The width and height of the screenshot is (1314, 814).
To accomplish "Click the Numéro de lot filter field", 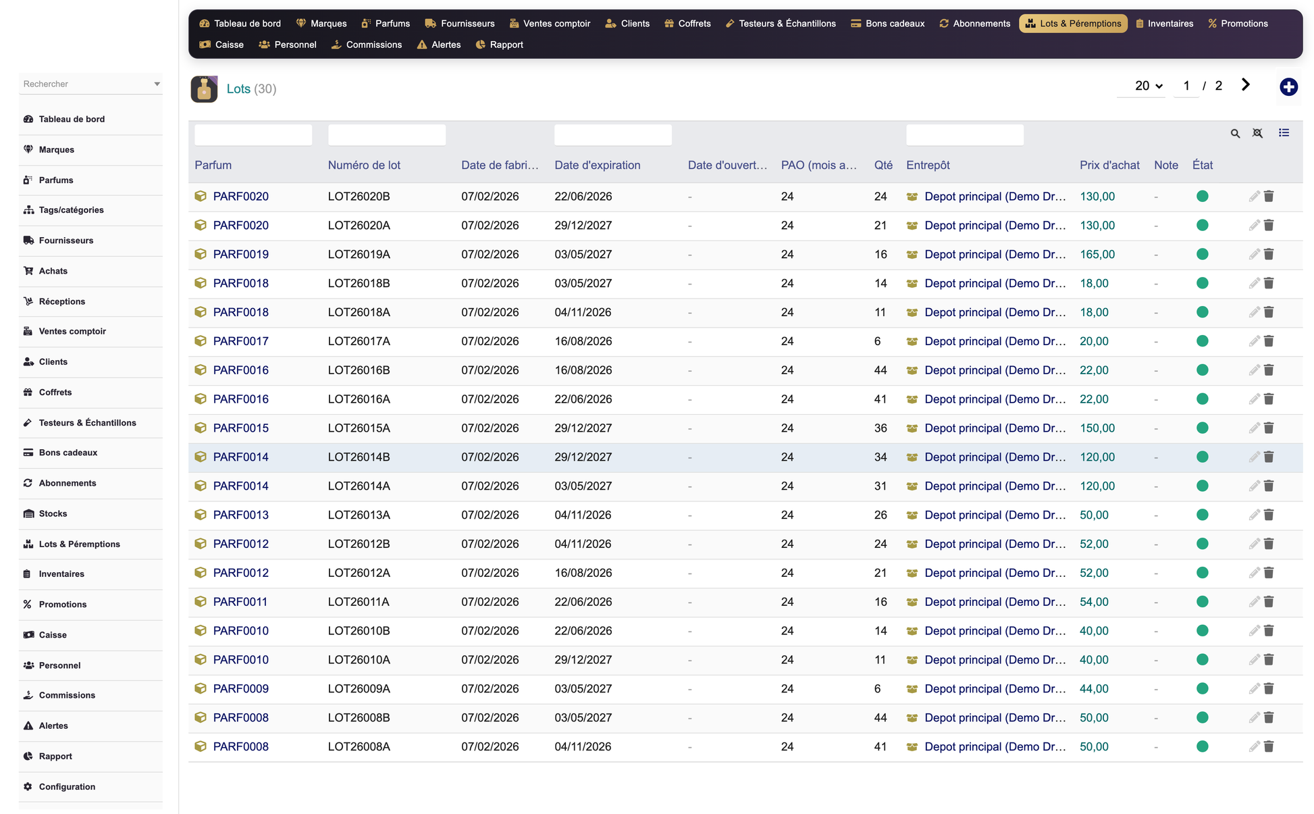I will click(x=386, y=134).
